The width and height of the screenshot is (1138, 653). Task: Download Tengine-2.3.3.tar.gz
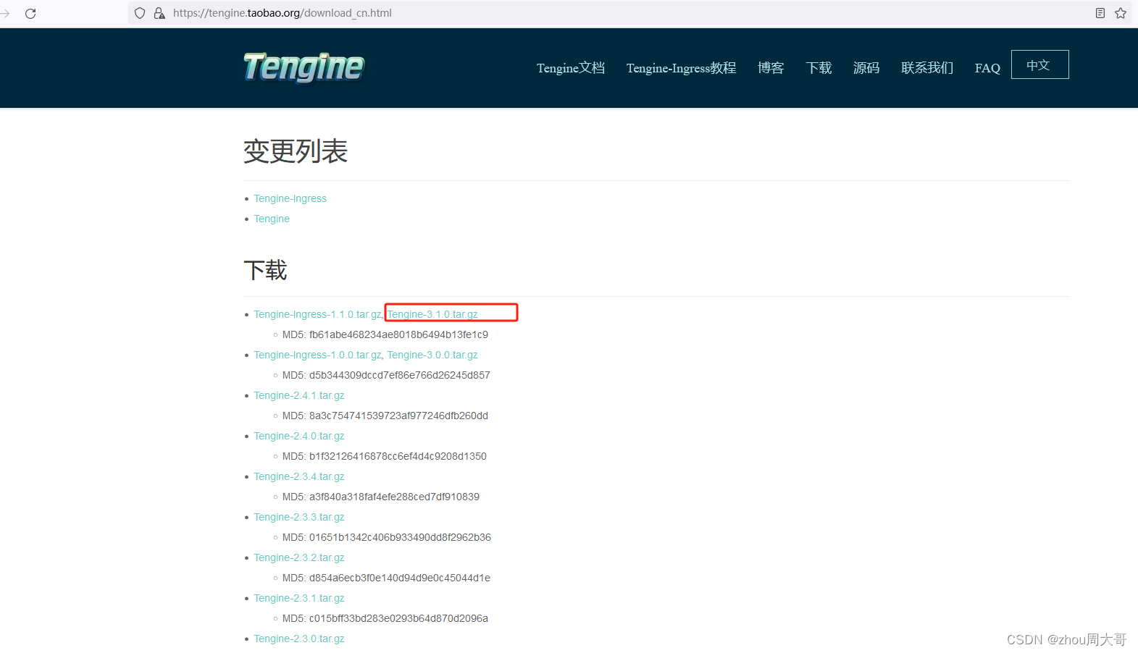coord(299,517)
